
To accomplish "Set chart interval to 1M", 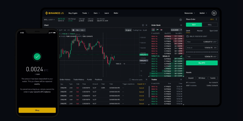I will click(69, 30).
